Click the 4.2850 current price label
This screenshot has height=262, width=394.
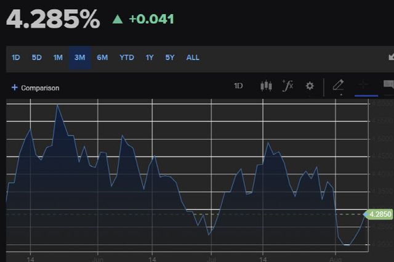379,214
